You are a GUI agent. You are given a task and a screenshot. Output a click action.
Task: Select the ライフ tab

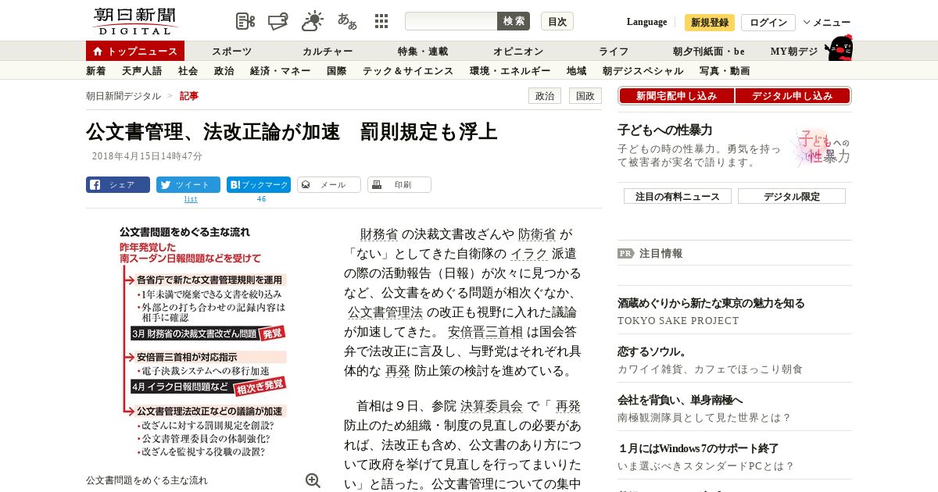614,51
